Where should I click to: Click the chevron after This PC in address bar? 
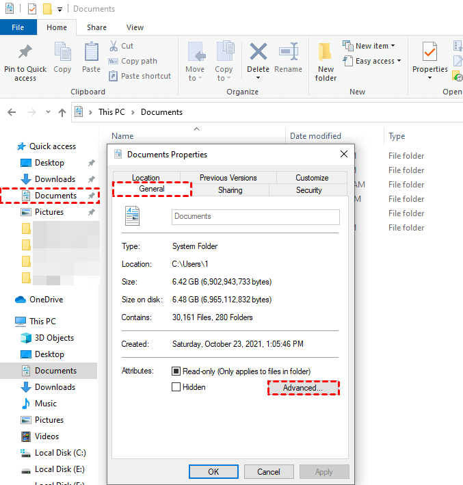(x=133, y=112)
